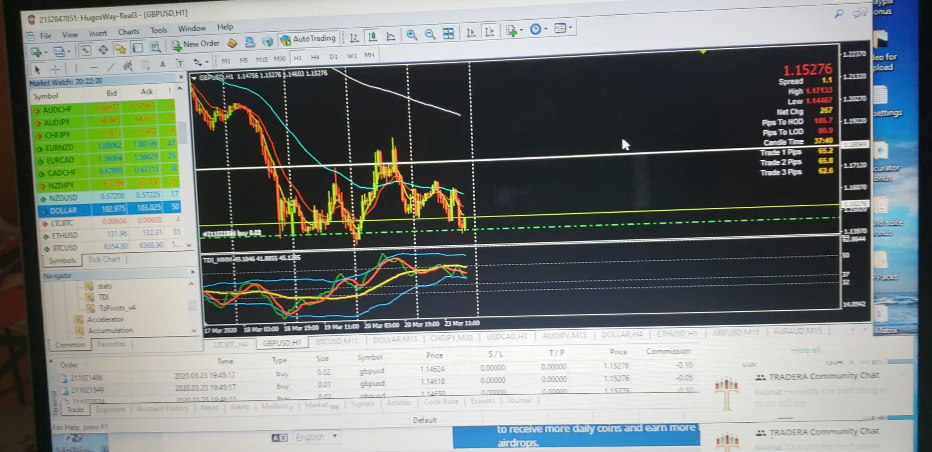Select the trendline drawing tool

tap(110, 67)
